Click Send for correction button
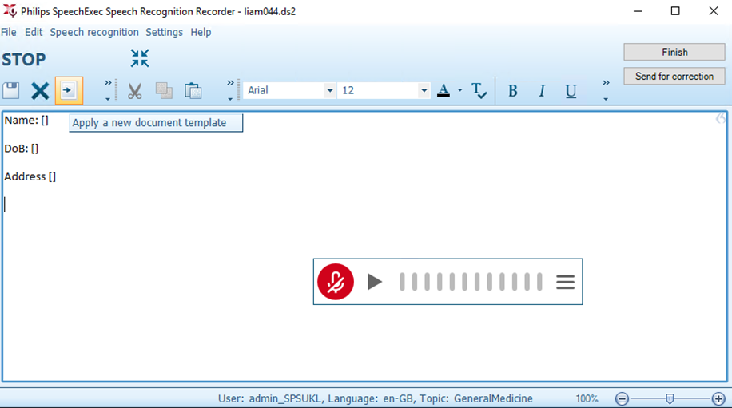The height and width of the screenshot is (408, 732). (674, 76)
